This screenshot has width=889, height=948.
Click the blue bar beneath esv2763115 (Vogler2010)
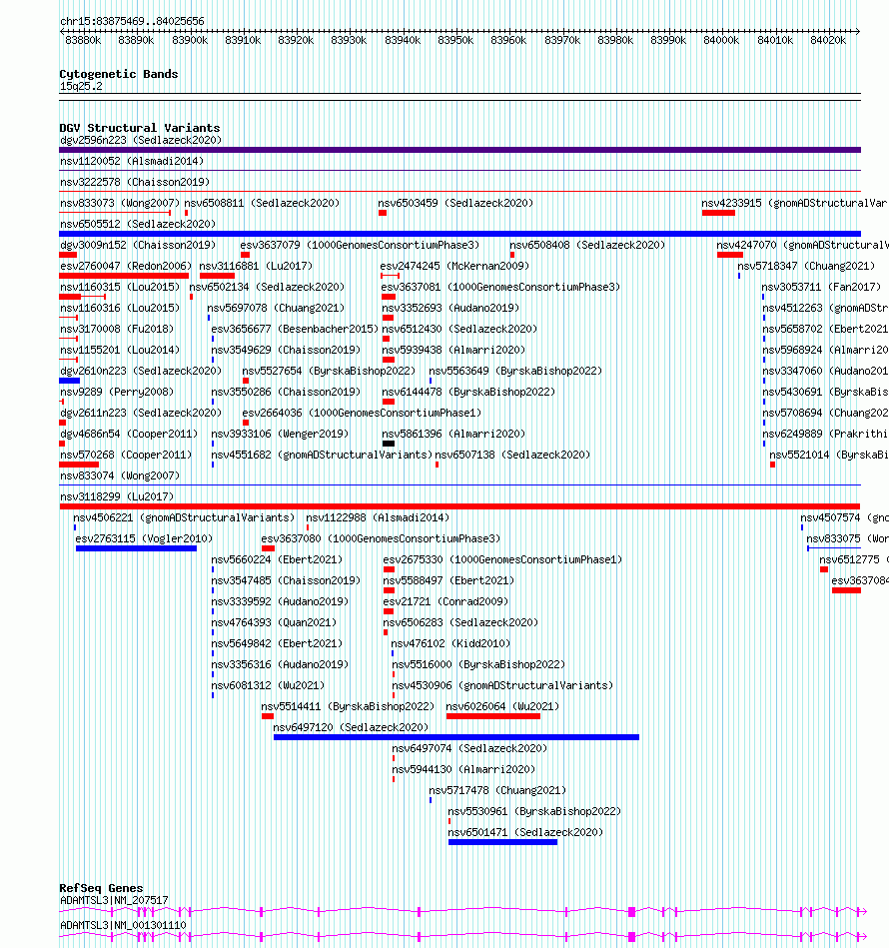tap(136, 548)
